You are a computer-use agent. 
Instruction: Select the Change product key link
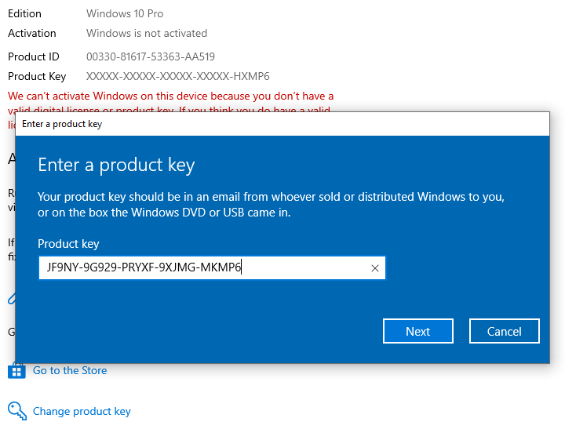point(82,411)
